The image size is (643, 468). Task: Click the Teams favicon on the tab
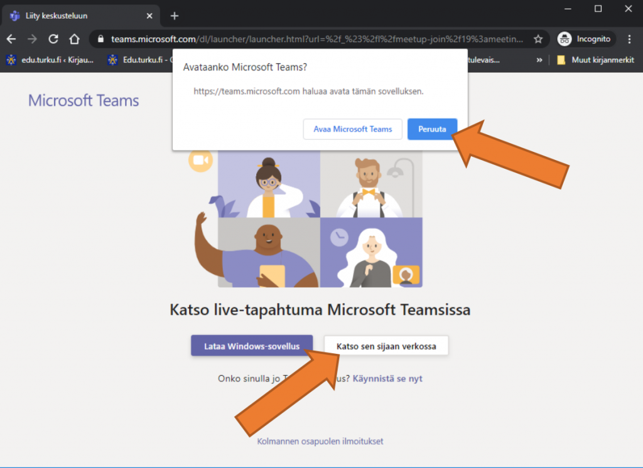[15, 16]
